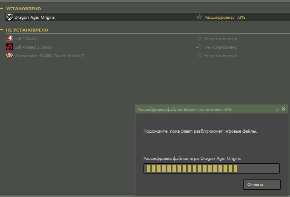Select Warhammer 40,000: Dawn of War II title

[x=49, y=56]
